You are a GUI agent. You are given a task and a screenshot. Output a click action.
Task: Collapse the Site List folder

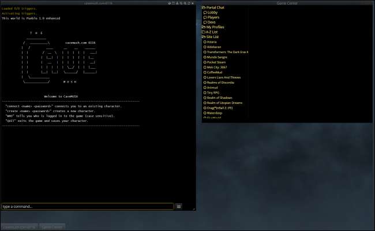204,37
